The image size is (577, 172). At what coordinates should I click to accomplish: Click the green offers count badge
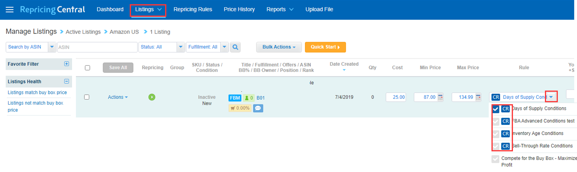click(248, 98)
